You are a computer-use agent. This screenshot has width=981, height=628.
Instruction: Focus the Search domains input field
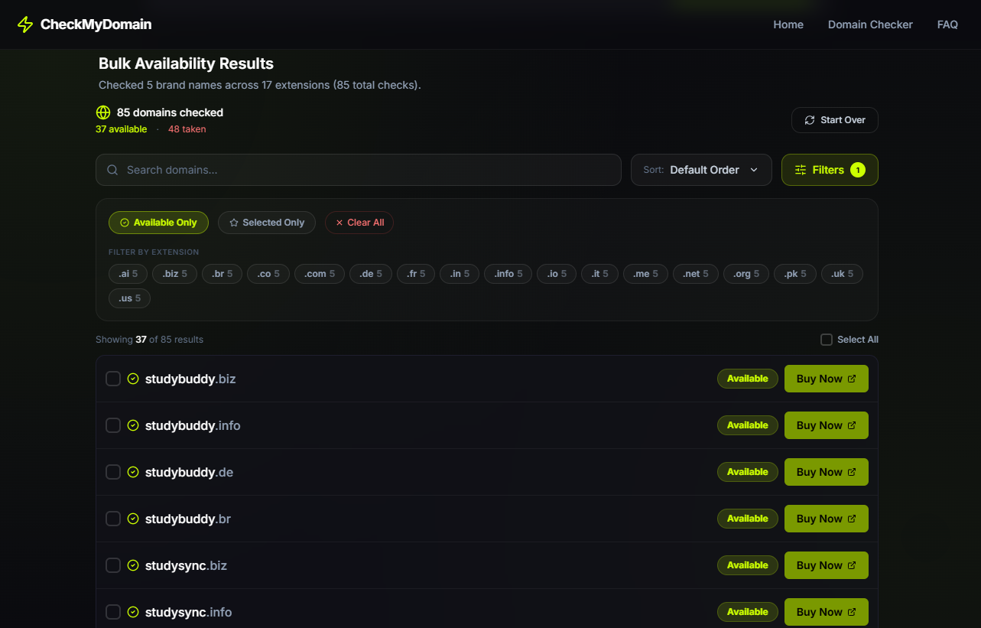click(359, 170)
